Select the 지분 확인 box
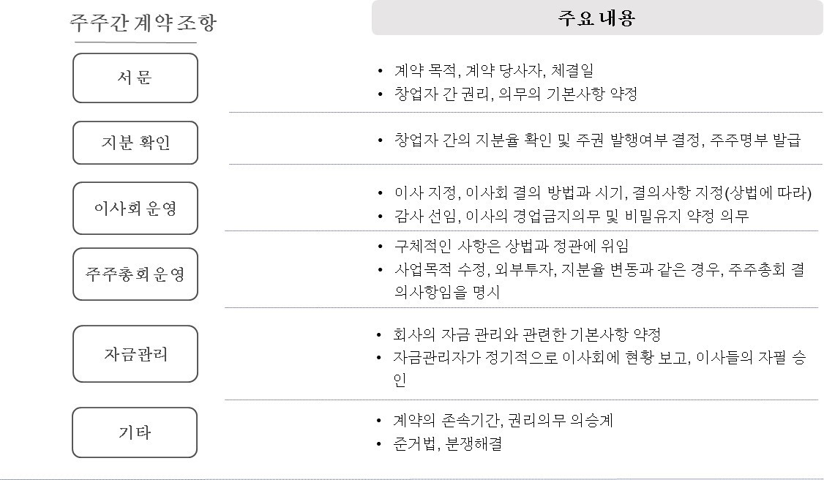The height and width of the screenshot is (480, 824). [x=135, y=143]
